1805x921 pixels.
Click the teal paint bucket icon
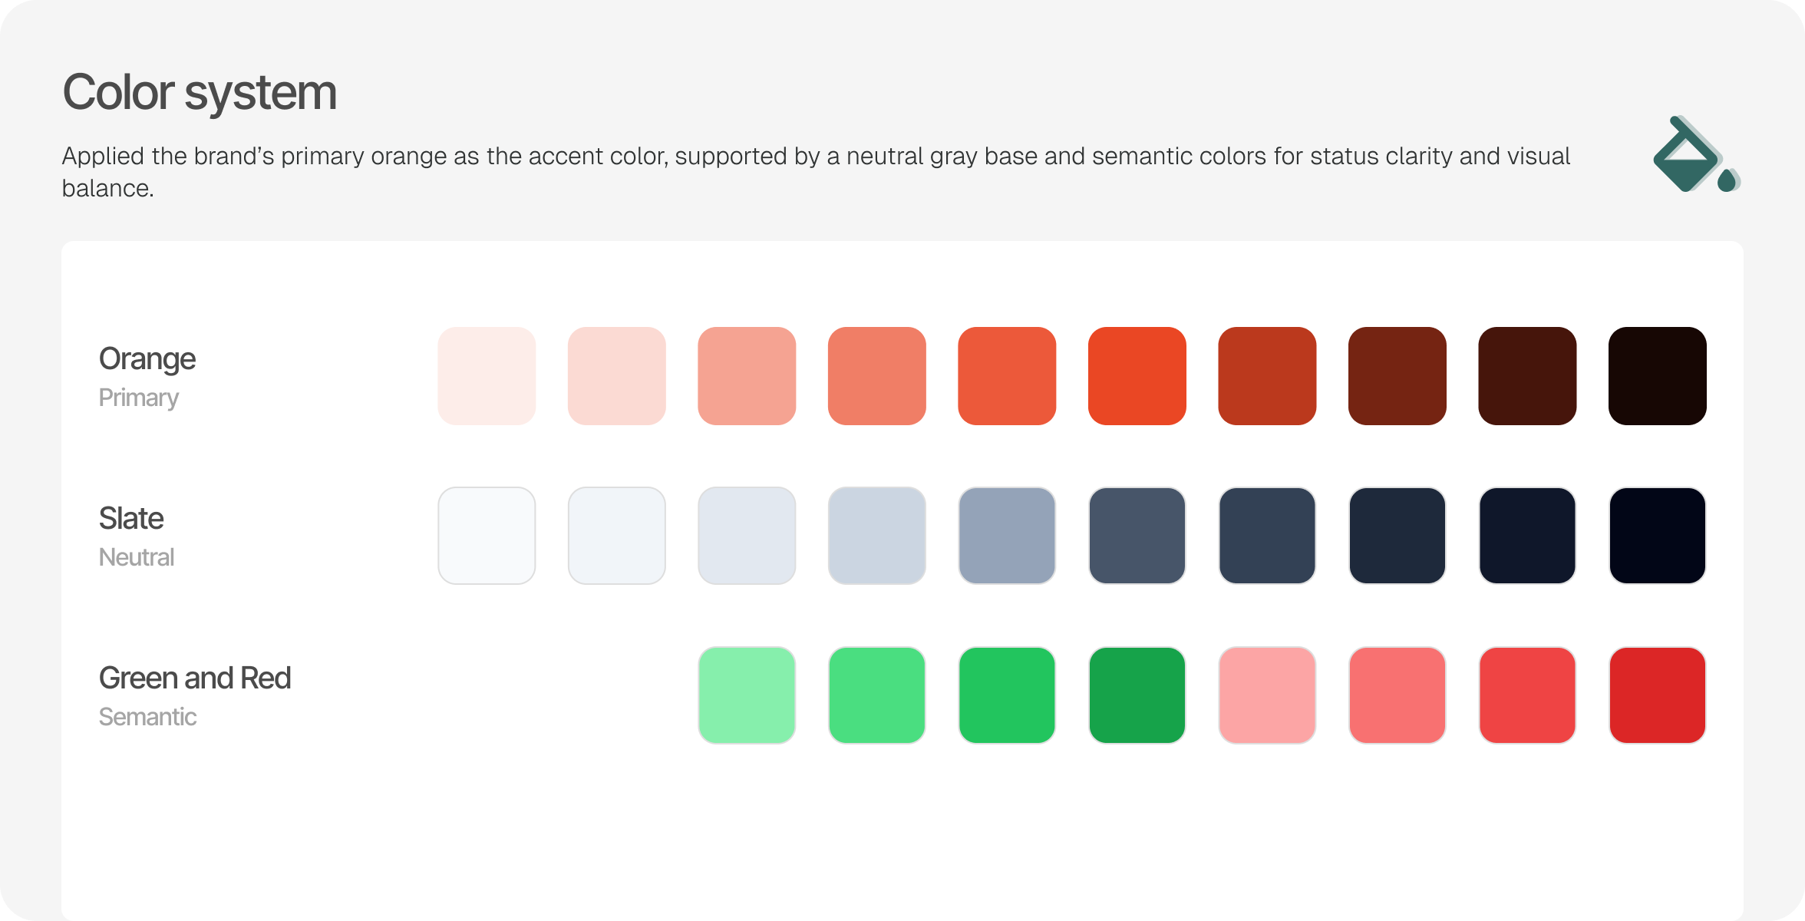(x=1696, y=153)
